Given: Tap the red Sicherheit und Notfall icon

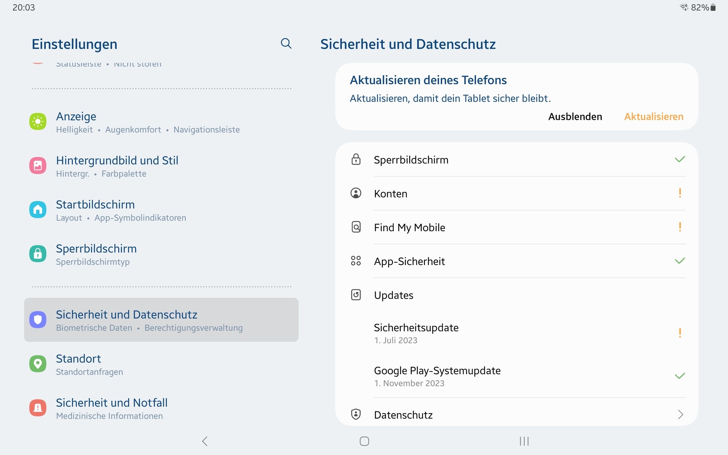Looking at the screenshot, I should coord(38,408).
